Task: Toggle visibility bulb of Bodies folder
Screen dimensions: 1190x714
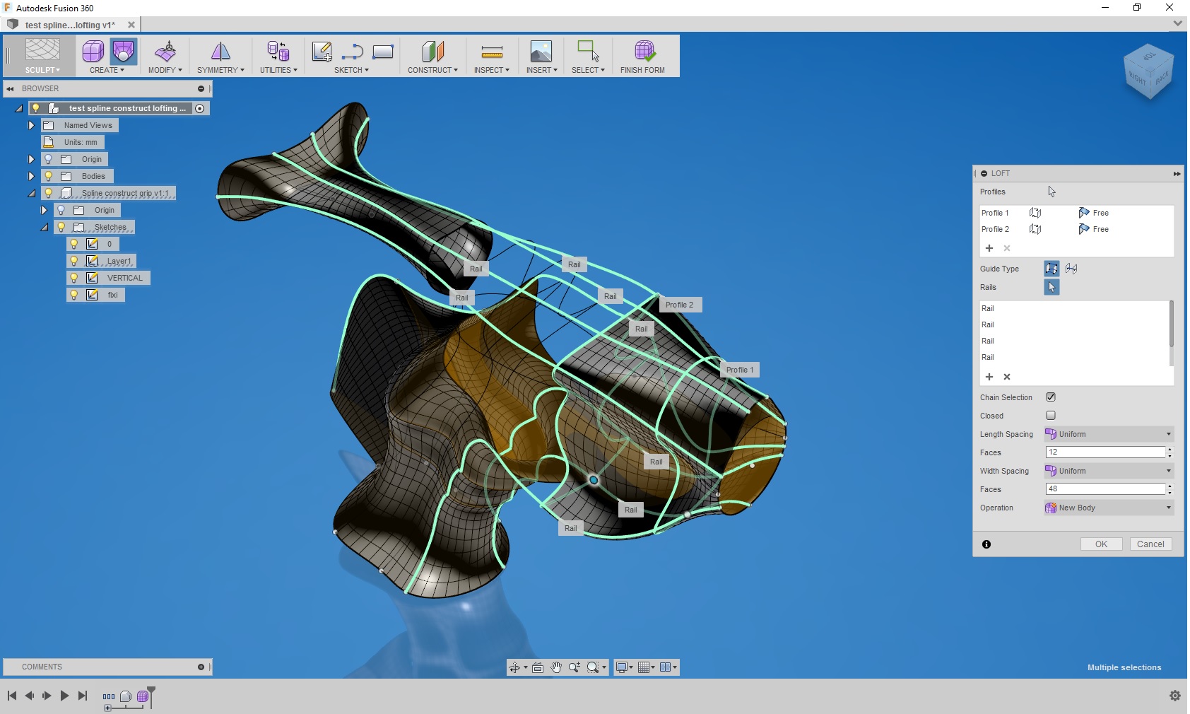Action: click(48, 176)
